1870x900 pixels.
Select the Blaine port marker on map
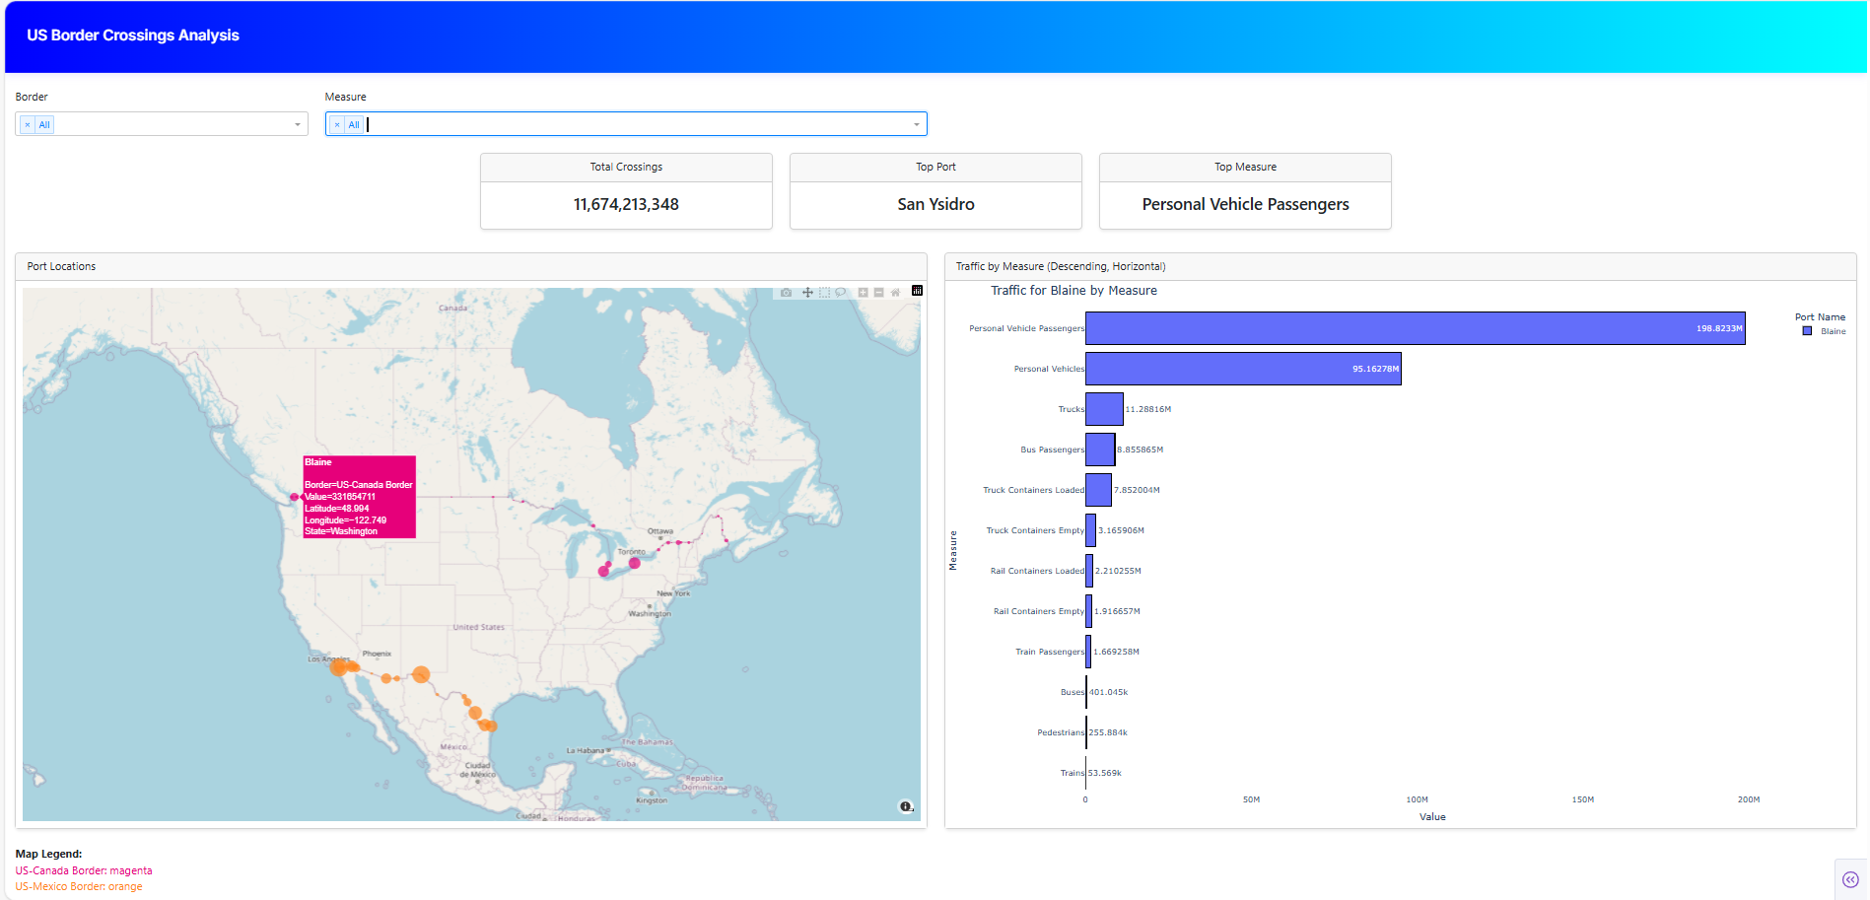click(x=294, y=497)
